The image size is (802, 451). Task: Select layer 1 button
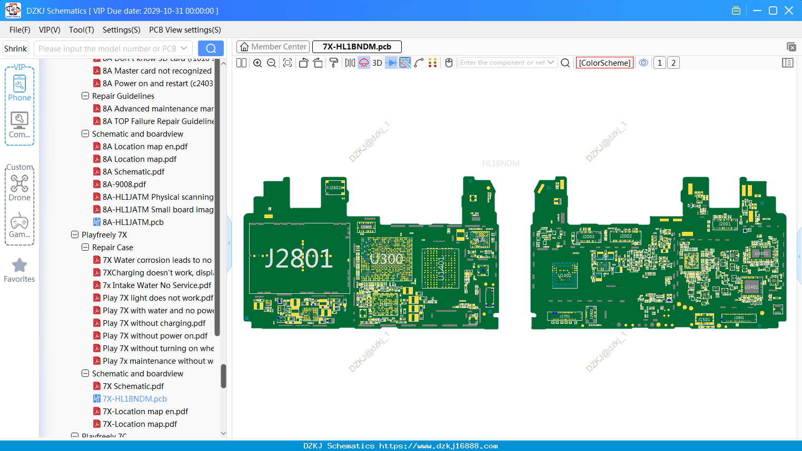pyautogui.click(x=660, y=63)
